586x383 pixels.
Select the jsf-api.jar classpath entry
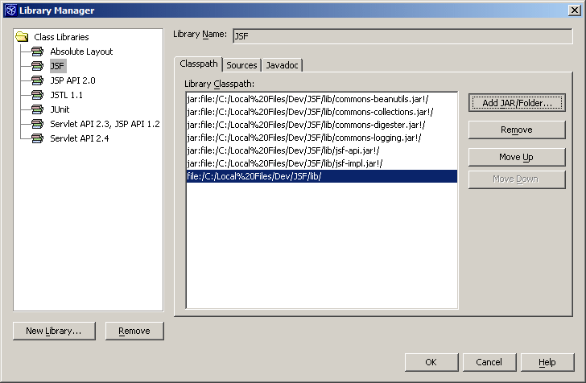[321, 150]
